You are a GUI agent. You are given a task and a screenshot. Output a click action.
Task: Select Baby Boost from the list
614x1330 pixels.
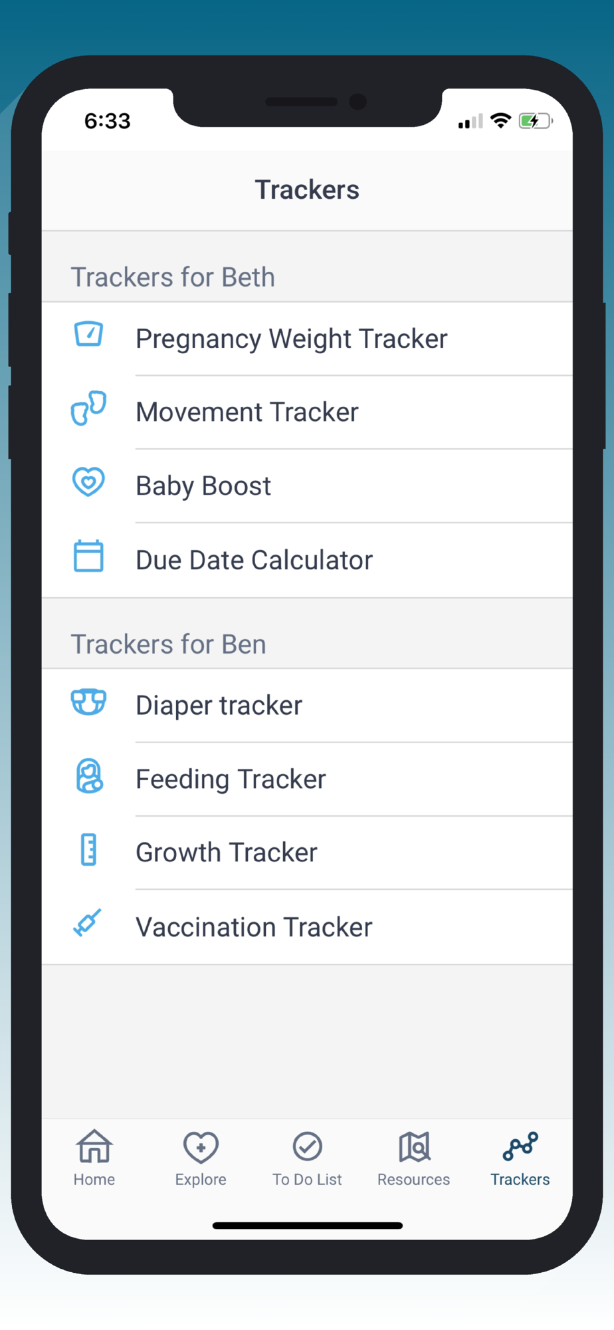(203, 486)
